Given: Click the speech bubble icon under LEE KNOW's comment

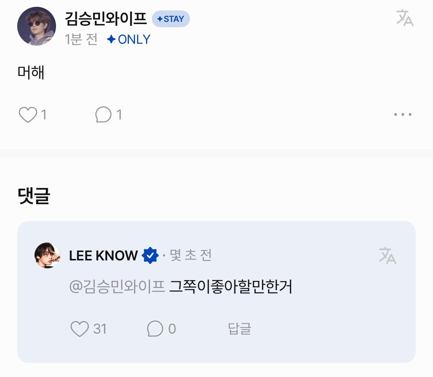Looking at the screenshot, I should (155, 329).
